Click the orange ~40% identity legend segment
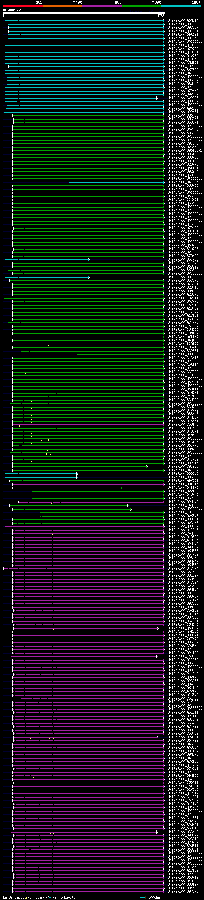The image size is (204, 900). click(62, 6)
